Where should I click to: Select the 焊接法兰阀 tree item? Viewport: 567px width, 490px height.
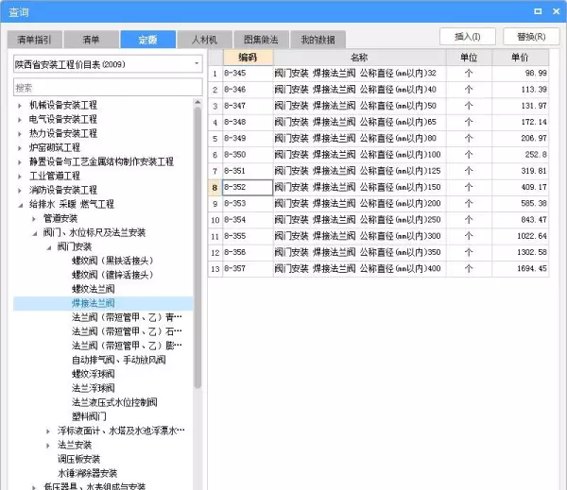coord(94,303)
